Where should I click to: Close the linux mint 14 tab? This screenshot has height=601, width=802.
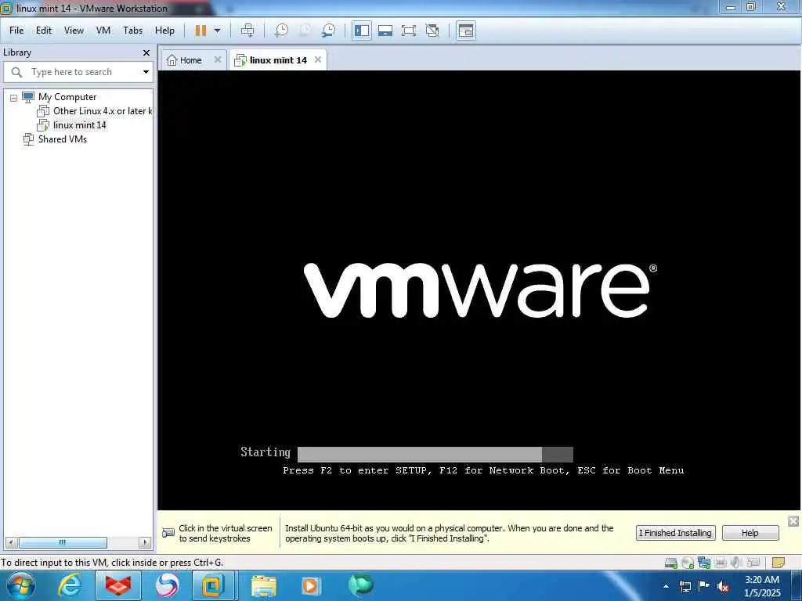(318, 59)
